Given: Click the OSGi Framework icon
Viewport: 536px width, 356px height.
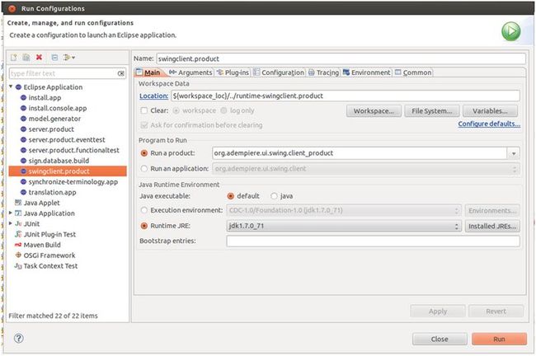Looking at the screenshot, I should [18, 255].
